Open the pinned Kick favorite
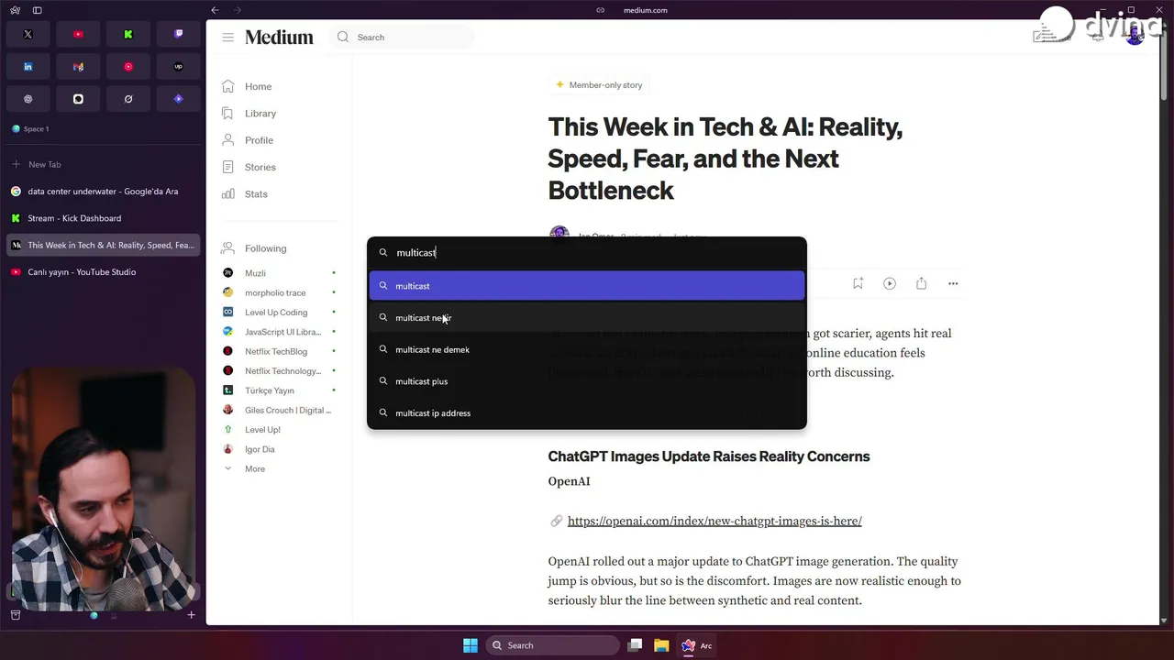The image size is (1174, 660). tap(128, 34)
